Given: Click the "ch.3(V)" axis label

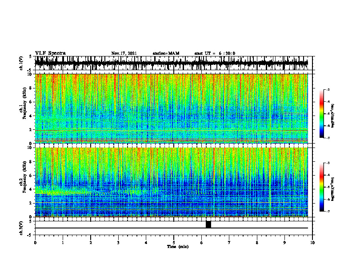Looking at the screenshot, I should coord(21,228).
